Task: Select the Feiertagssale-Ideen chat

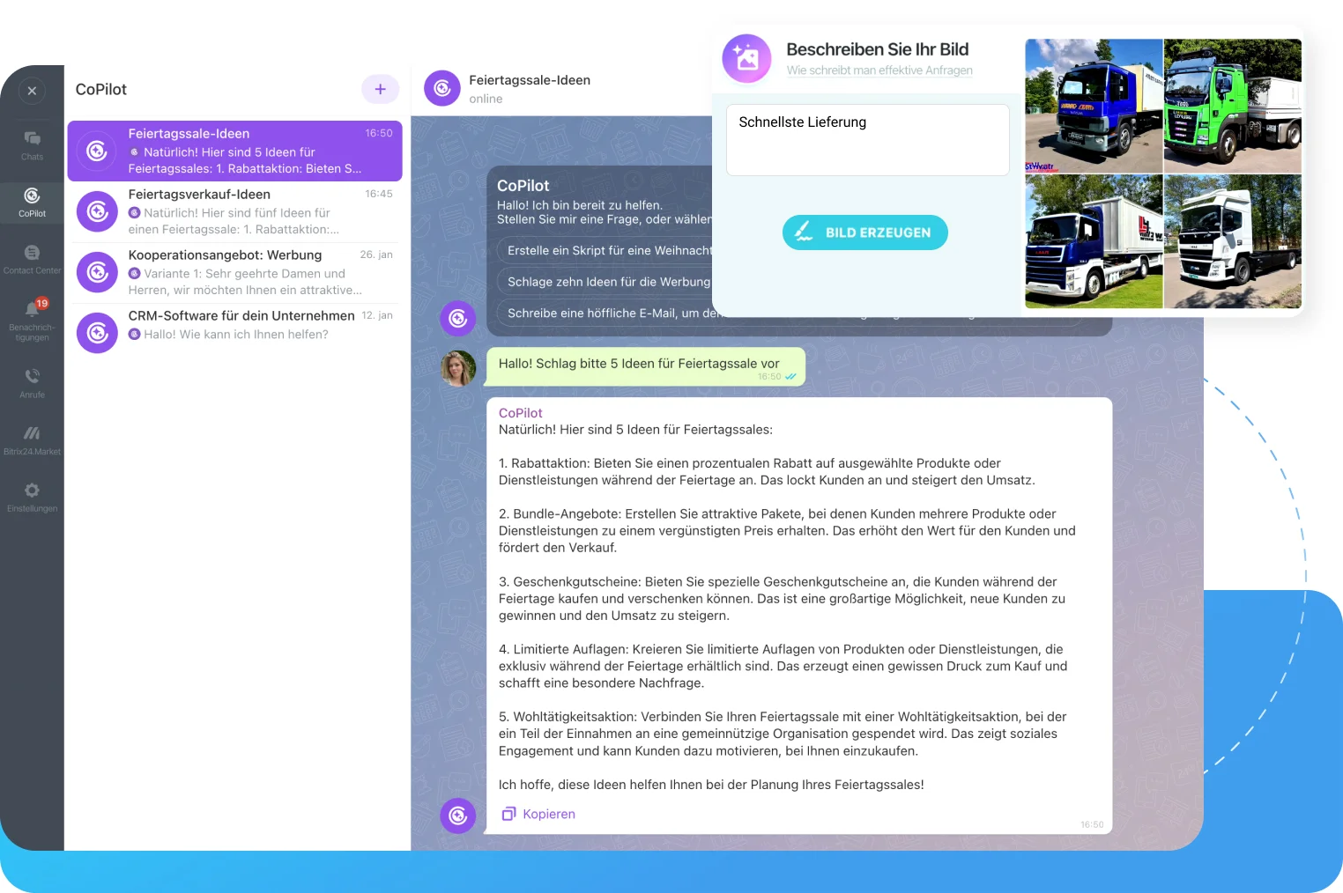Action: [x=234, y=151]
